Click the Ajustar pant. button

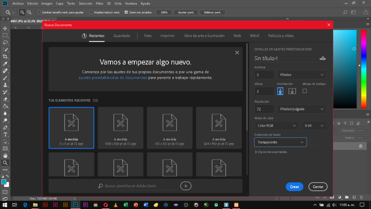point(186,12)
